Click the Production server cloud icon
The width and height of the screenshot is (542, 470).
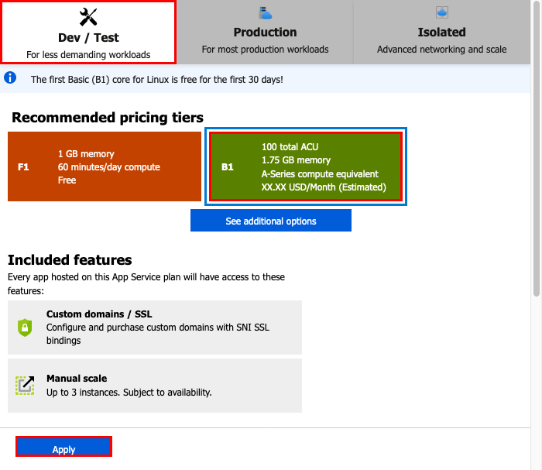click(x=265, y=13)
